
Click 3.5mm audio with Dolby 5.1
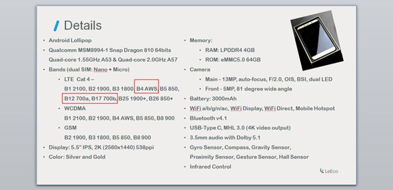(225, 138)
